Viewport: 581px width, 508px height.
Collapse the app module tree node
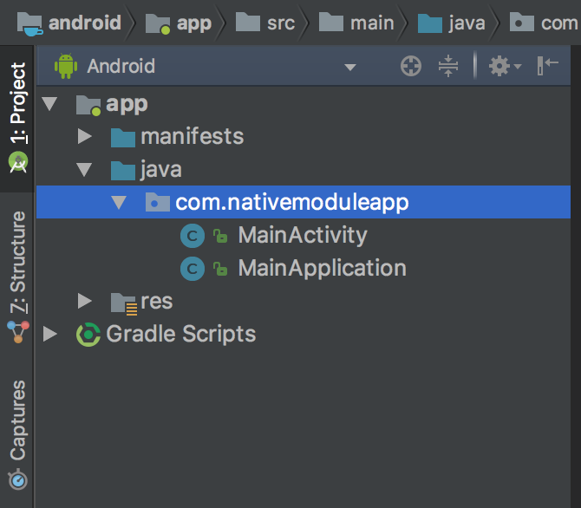50,104
